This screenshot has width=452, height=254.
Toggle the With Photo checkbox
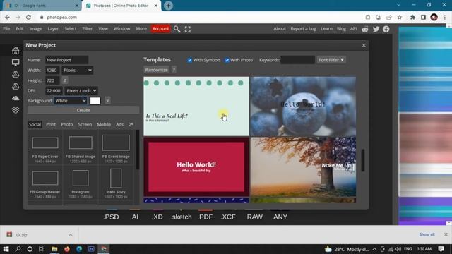[x=227, y=60]
